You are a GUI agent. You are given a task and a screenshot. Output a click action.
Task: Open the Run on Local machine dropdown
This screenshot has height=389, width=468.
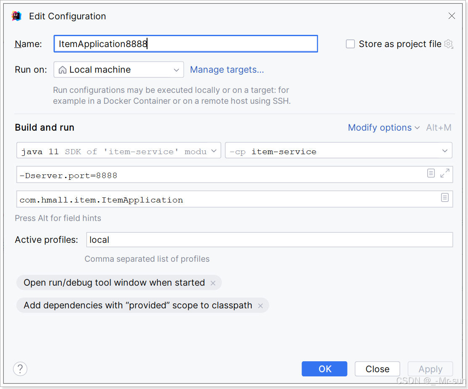[x=118, y=70]
